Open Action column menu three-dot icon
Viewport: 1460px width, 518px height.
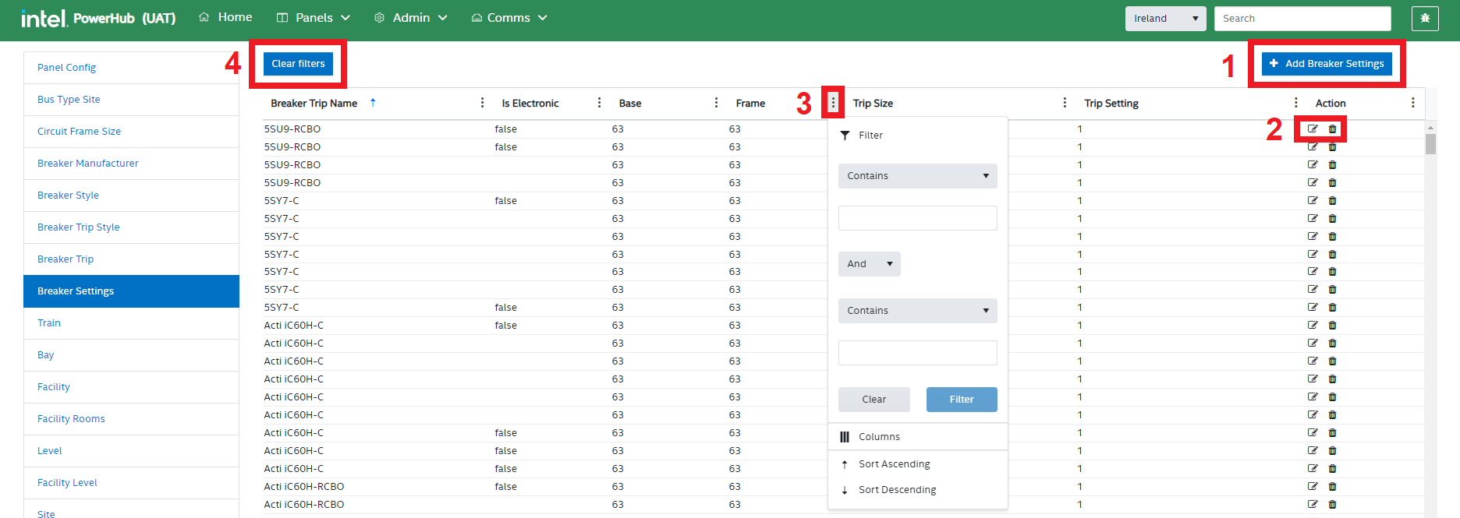click(1412, 103)
